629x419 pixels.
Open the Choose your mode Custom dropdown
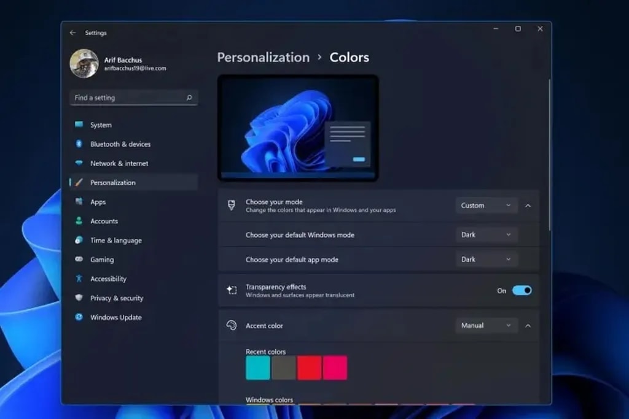(x=486, y=206)
